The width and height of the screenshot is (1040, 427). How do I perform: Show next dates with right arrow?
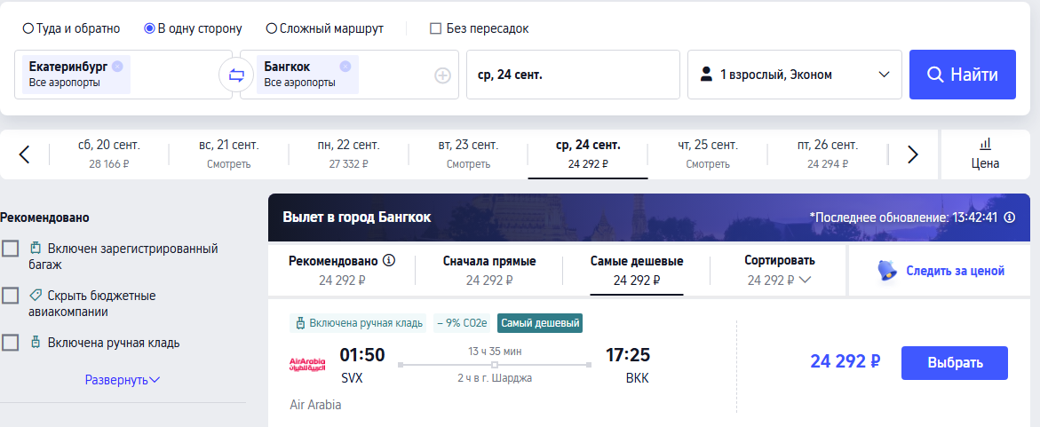[913, 154]
